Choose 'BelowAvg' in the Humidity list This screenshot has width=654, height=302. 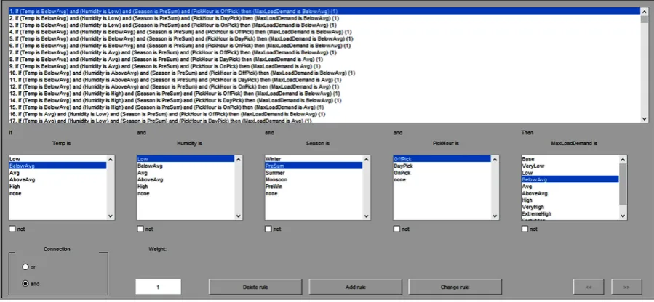click(186, 166)
